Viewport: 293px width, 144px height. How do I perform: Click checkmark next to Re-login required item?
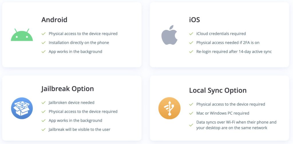[x=191, y=52]
